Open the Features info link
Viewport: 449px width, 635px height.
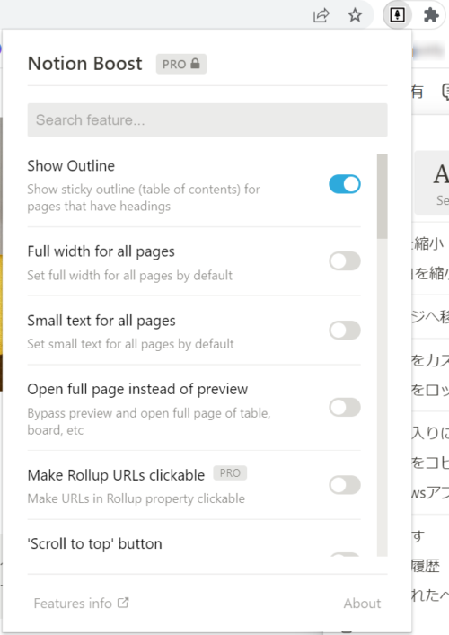tap(82, 604)
